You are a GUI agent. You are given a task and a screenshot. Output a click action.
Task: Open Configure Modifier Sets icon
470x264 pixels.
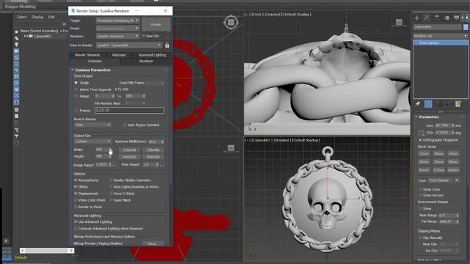458,104
